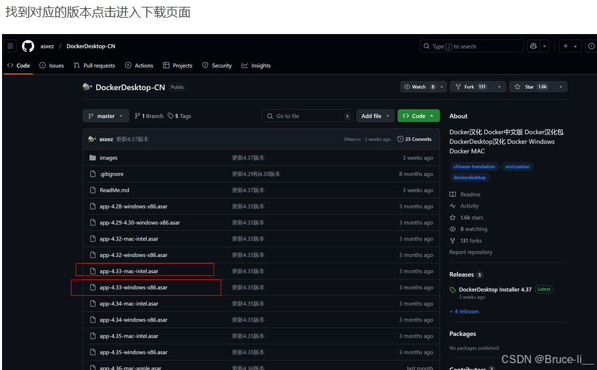Click file icon beside ReadMe.md

(x=93, y=190)
